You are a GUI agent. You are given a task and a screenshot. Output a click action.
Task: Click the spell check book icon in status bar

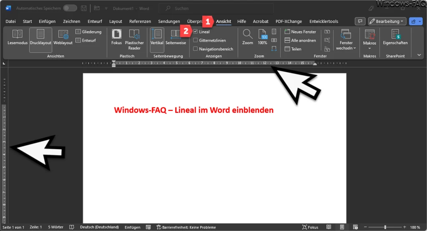coord(72,227)
